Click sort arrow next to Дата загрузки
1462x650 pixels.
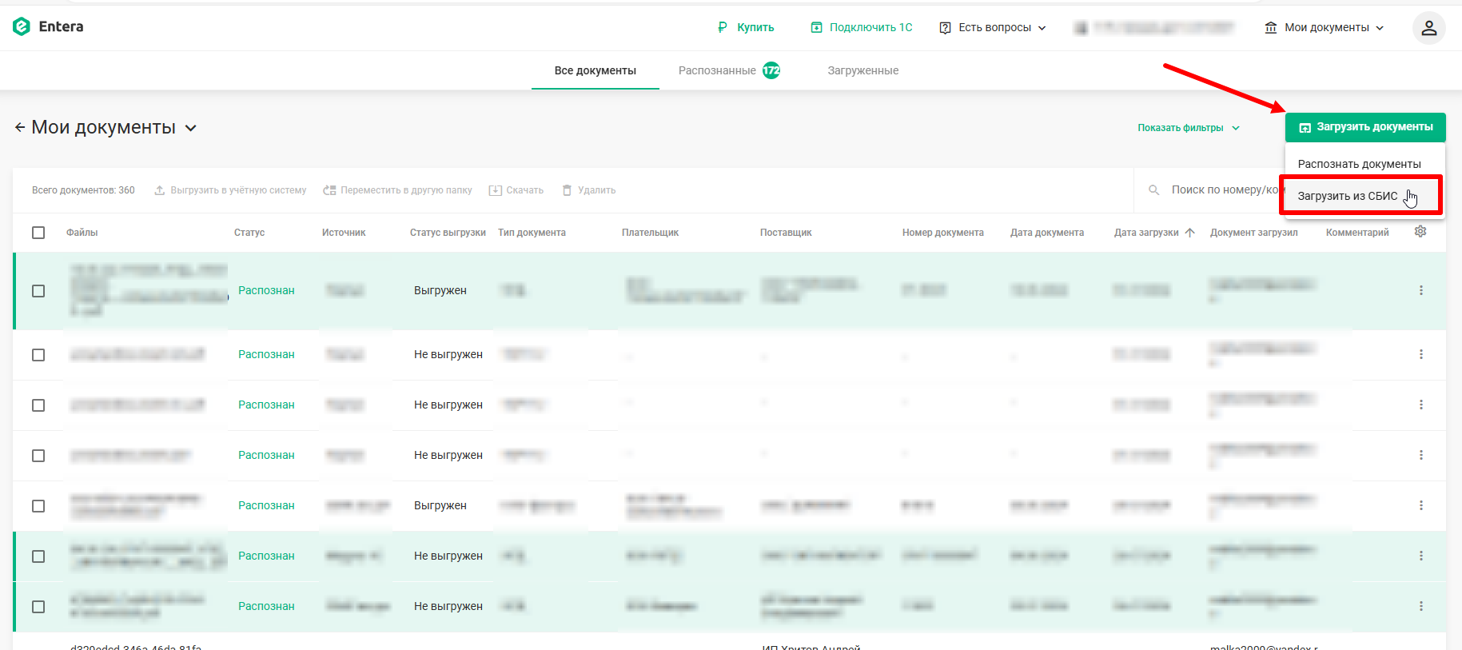[x=1189, y=233]
